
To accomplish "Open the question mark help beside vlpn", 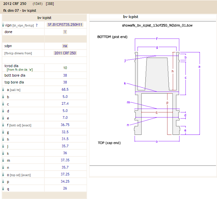I will (x=37, y=25).
